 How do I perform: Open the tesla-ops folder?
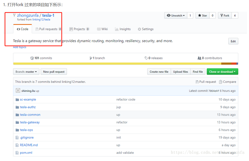pos(27,130)
